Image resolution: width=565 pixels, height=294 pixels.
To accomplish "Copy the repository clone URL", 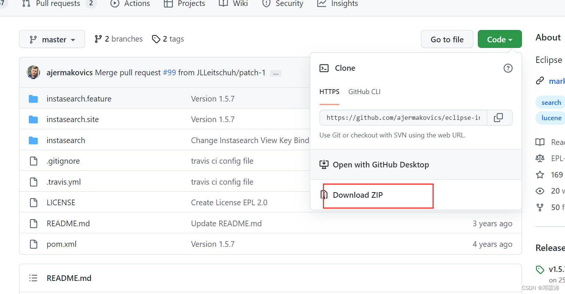I will pyautogui.click(x=499, y=118).
